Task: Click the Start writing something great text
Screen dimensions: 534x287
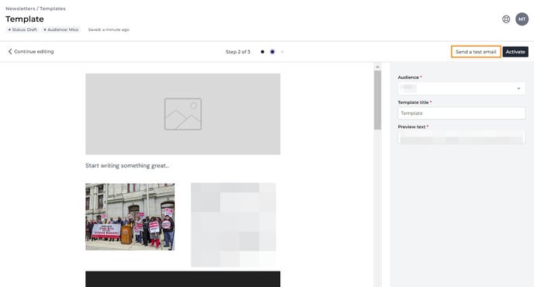Action: click(x=127, y=165)
